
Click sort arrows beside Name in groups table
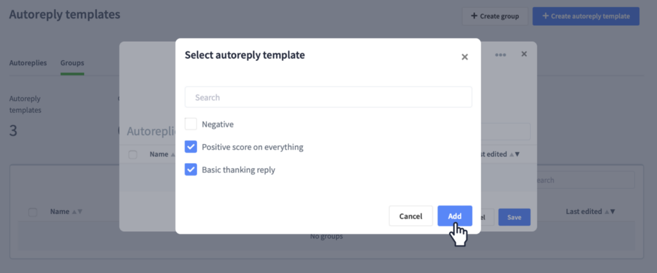point(77,212)
